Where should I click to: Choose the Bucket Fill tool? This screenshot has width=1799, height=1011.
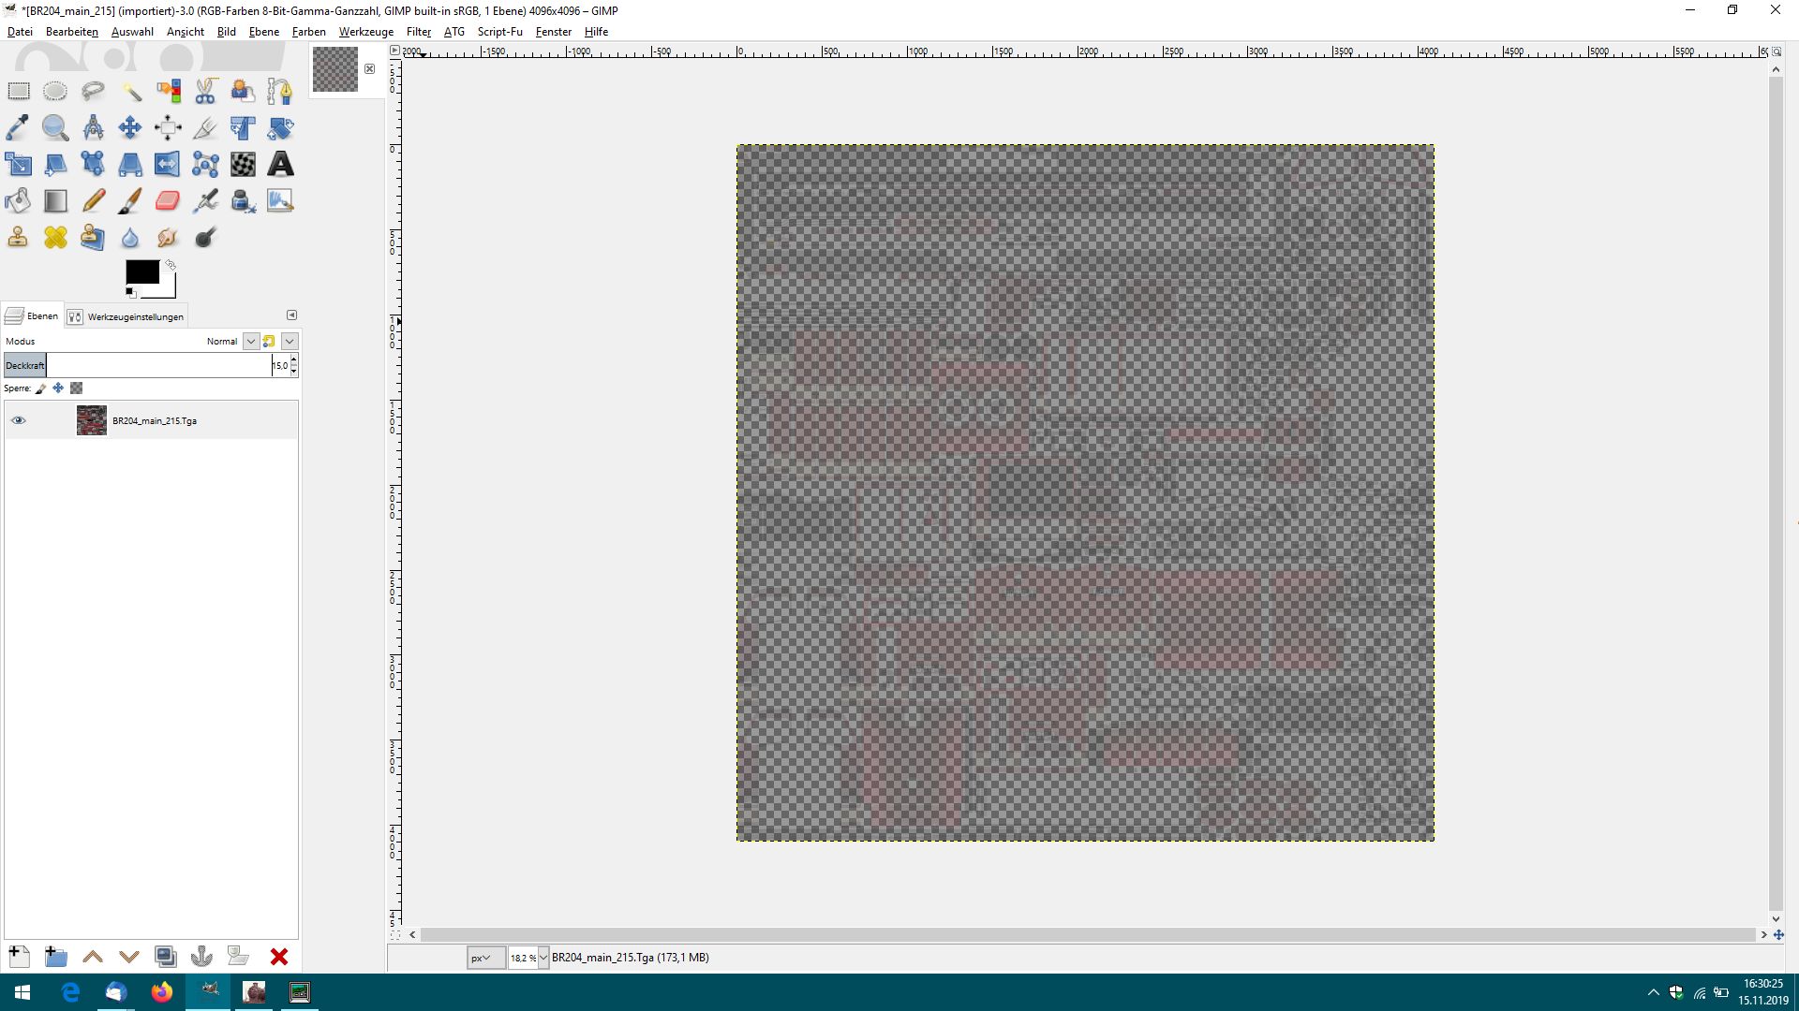[18, 200]
